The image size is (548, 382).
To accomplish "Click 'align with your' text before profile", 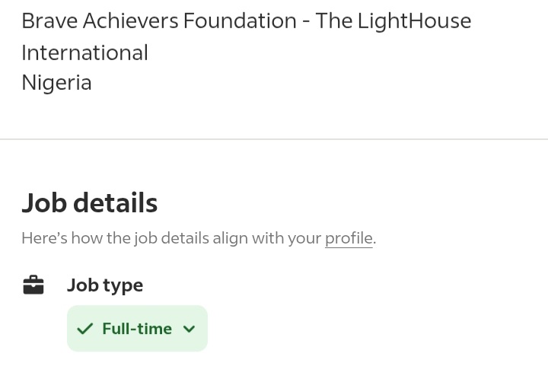I will pyautogui.click(x=267, y=239).
